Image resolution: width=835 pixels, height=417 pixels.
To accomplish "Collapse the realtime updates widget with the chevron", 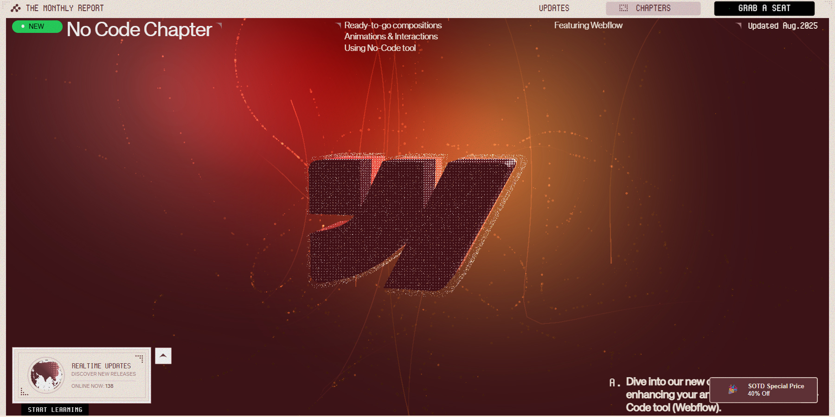I will 163,356.
